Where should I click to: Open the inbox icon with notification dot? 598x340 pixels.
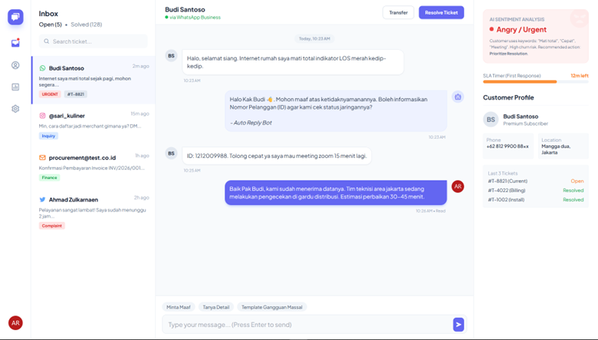(x=15, y=43)
